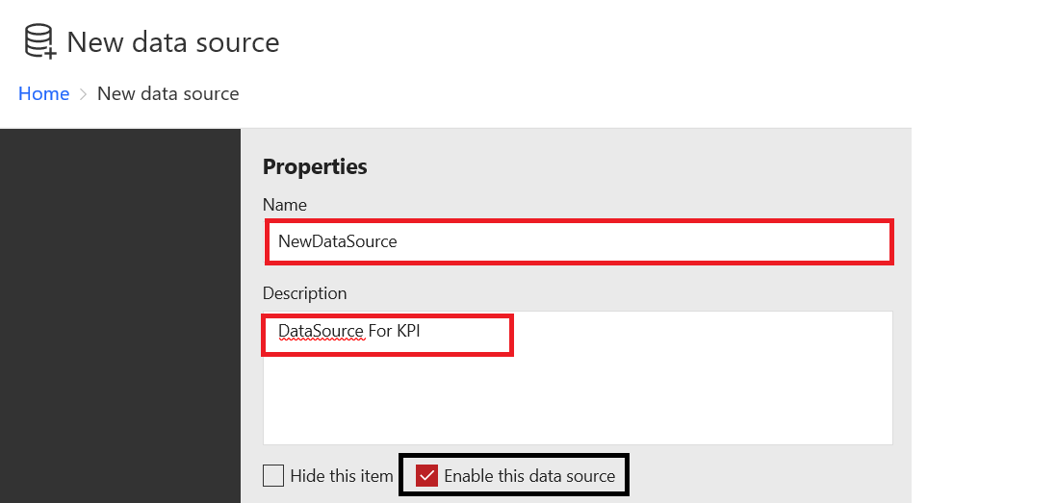Click the dark left sidebar panel

coord(119,317)
